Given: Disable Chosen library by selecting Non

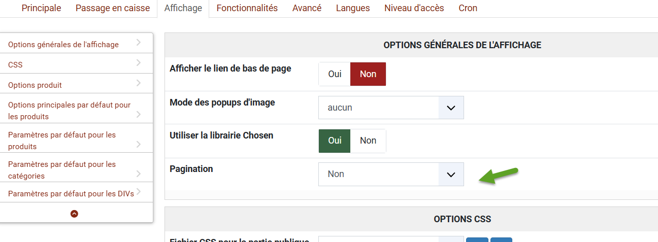Looking at the screenshot, I should 368,141.
